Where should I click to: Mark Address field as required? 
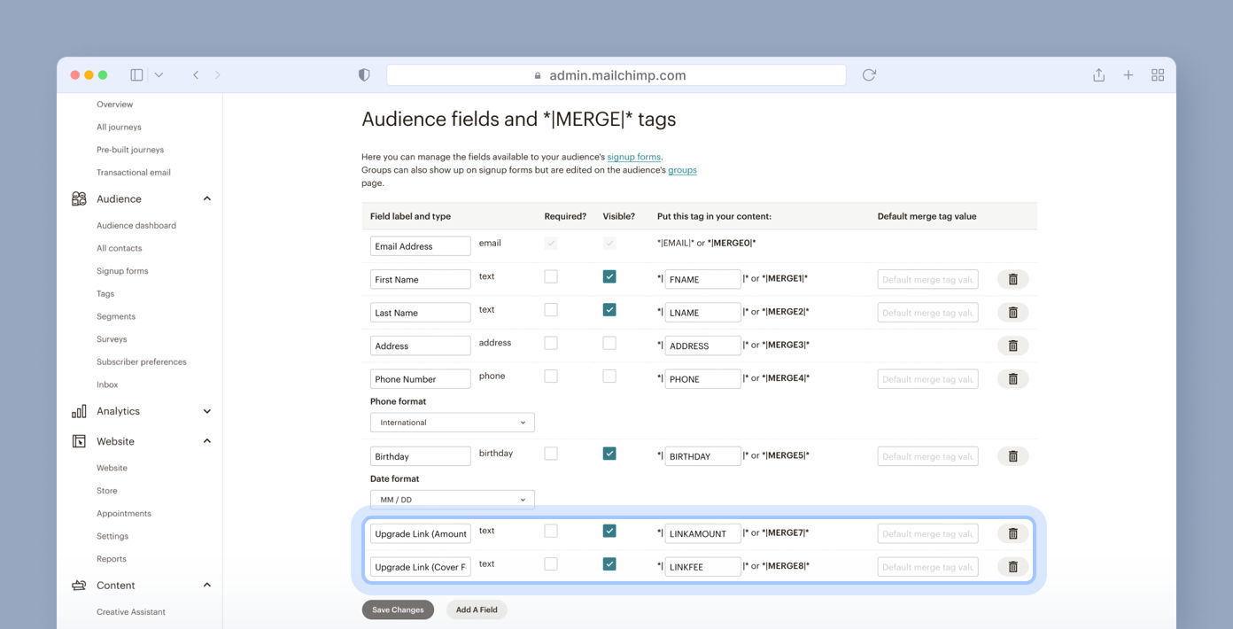pos(551,343)
